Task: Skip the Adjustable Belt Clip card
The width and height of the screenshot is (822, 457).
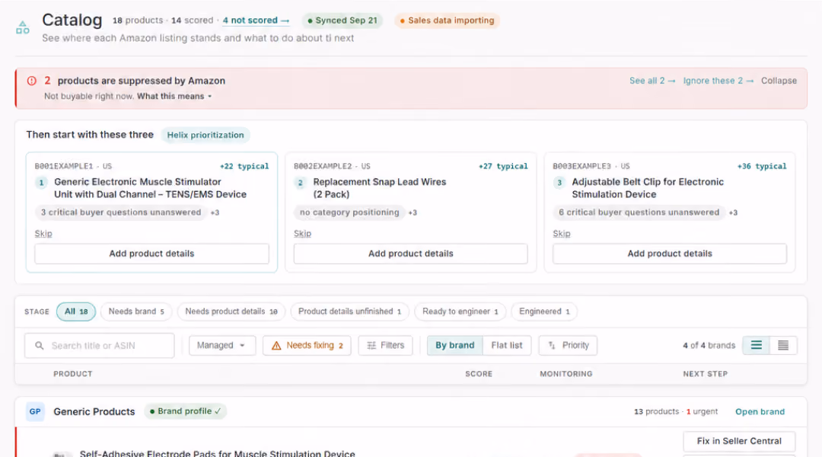Action: [x=562, y=234]
